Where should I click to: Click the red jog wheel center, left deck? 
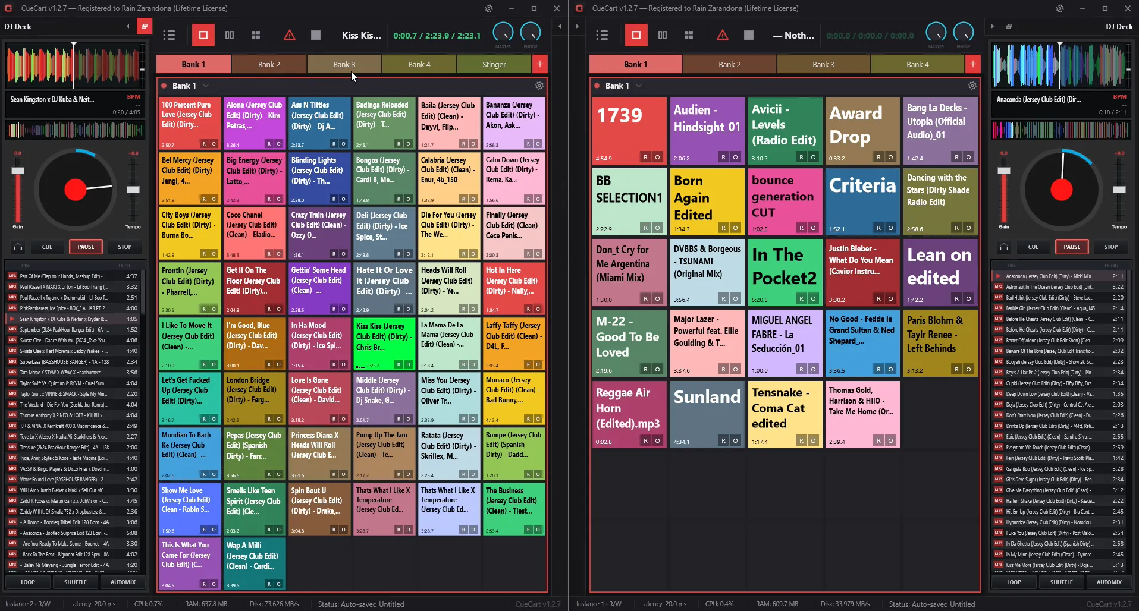[76, 190]
